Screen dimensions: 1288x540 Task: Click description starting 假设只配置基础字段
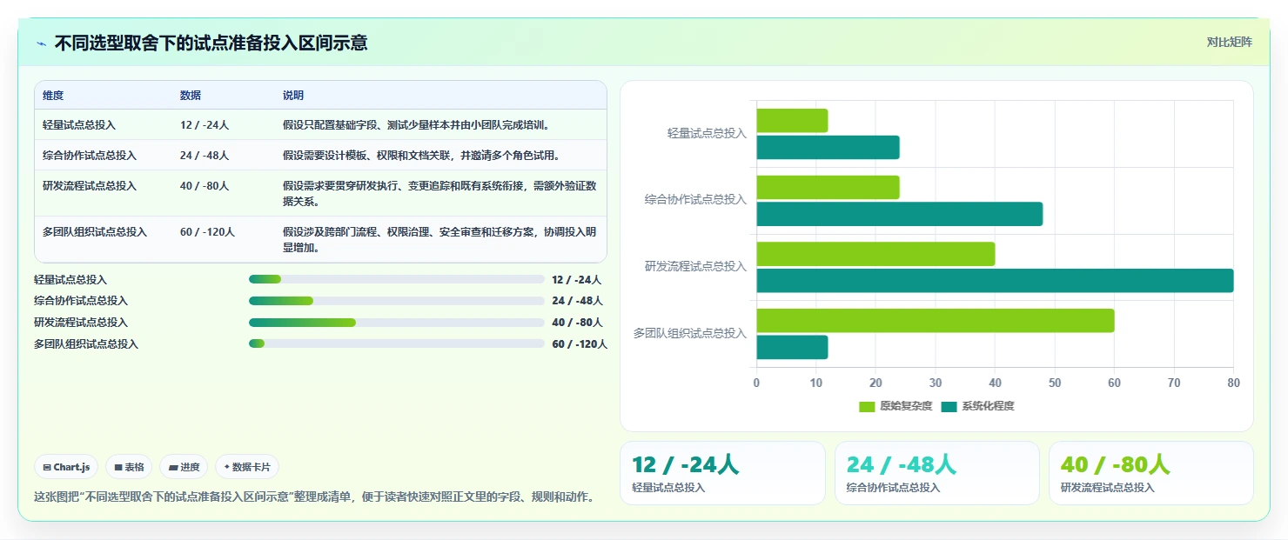[416, 125]
